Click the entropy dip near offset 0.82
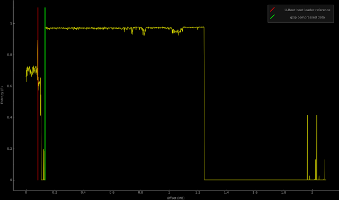Viewport: 339px width, 200px height. 144,32
